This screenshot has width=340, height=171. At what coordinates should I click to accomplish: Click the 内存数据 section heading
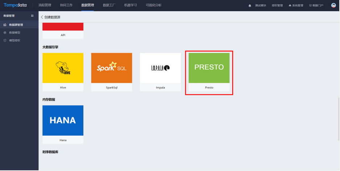click(x=49, y=100)
